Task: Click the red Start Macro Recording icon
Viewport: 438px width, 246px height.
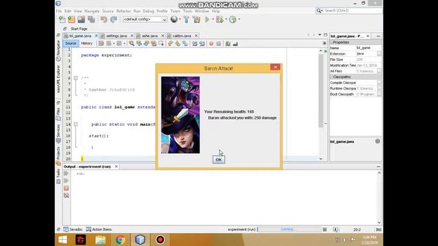Action: pos(211,44)
